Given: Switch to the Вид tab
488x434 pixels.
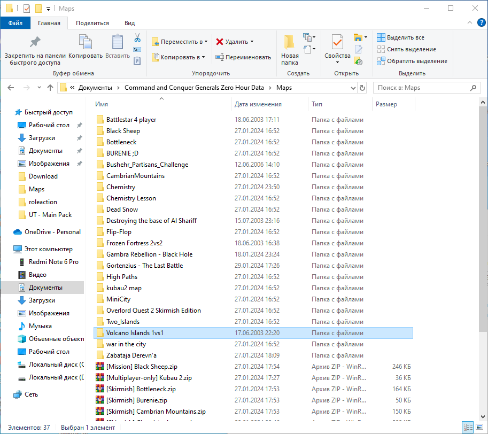Looking at the screenshot, I should 129,23.
